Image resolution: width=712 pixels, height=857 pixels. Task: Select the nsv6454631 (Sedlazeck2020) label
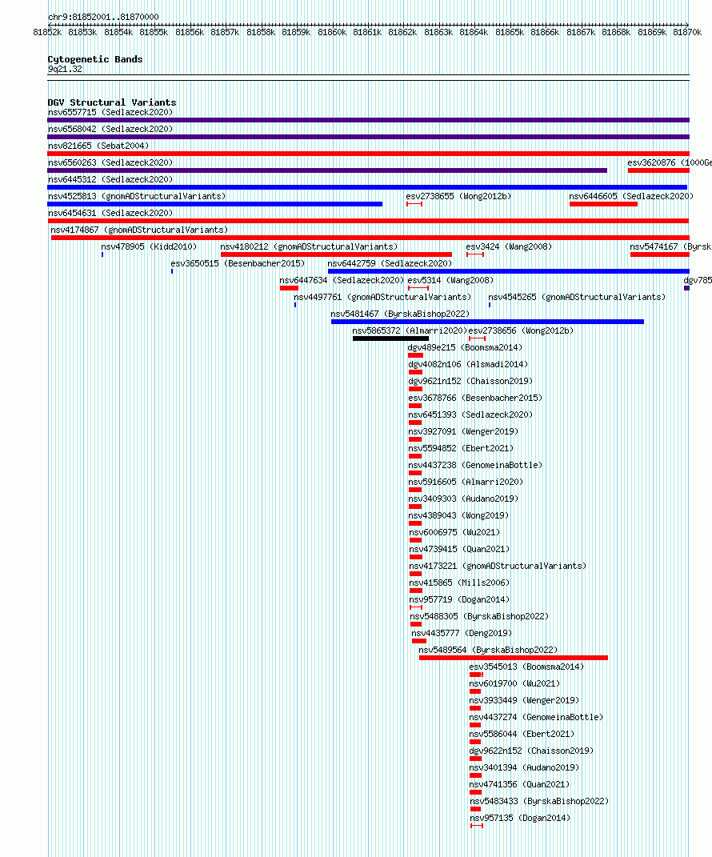tap(110, 213)
